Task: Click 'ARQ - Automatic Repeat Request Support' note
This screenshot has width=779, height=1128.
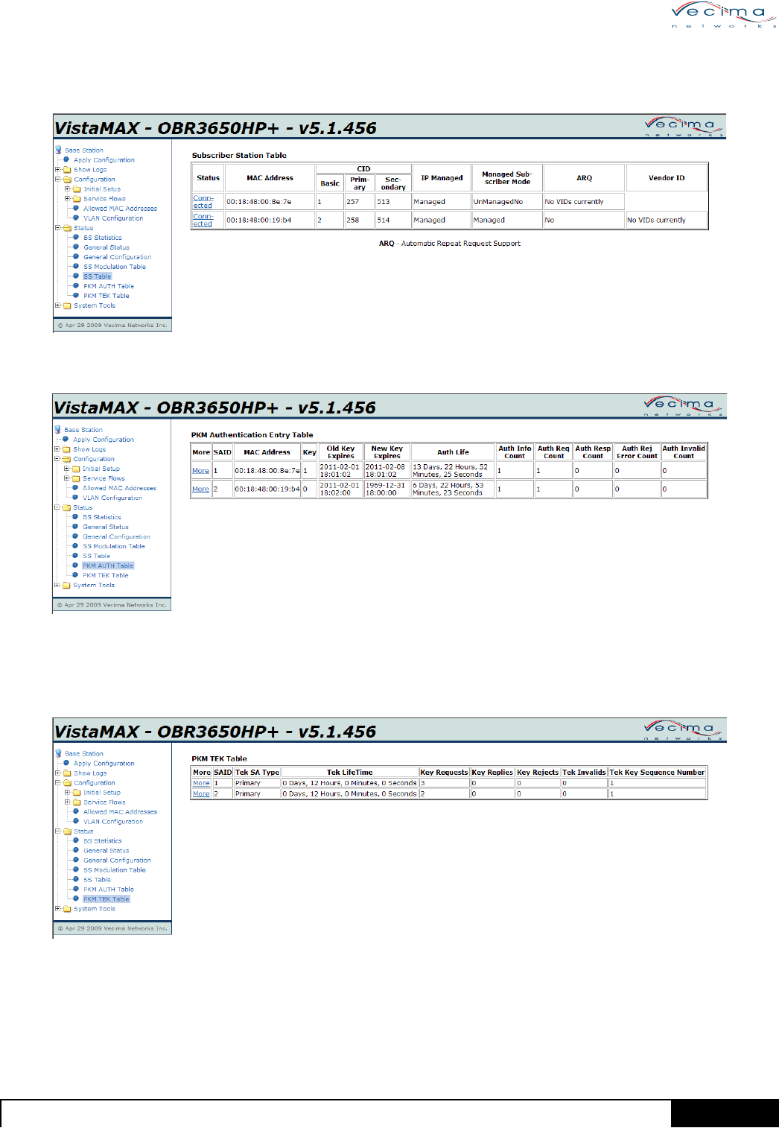Action: coord(450,244)
